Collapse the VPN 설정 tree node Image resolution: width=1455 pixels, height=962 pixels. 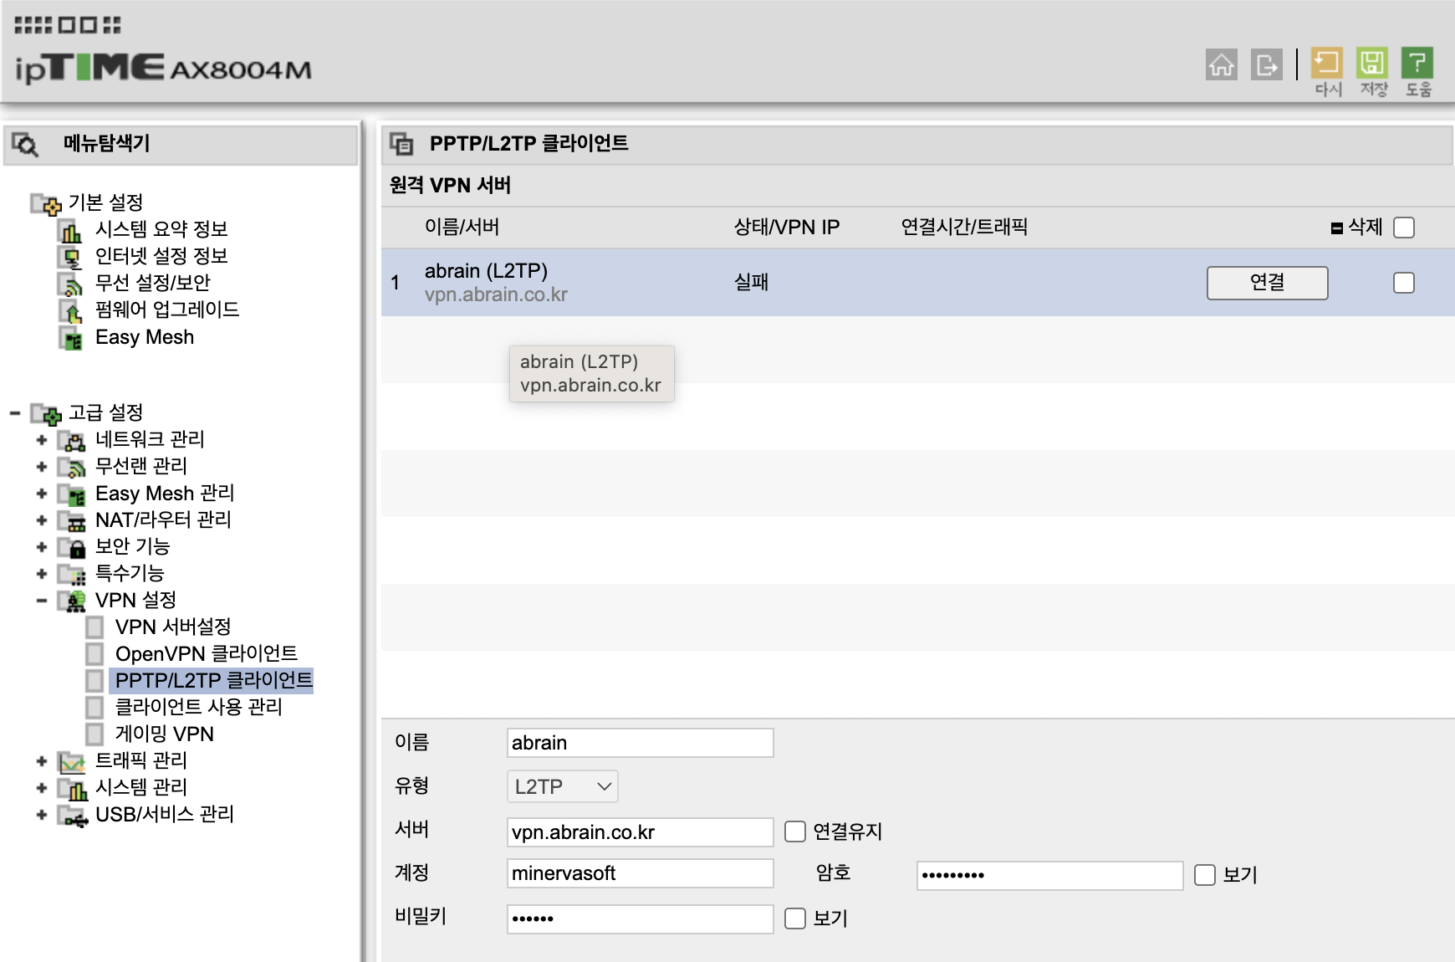[x=41, y=601]
